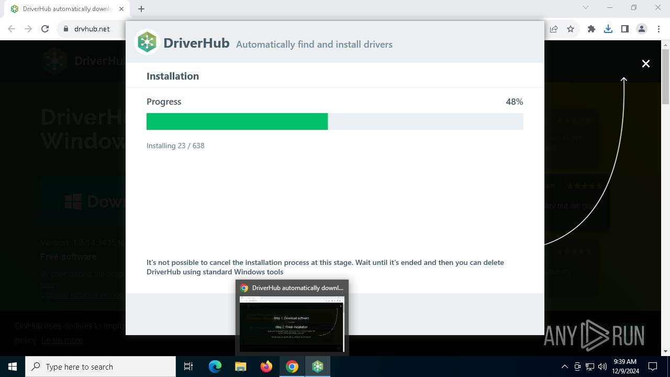670x377 pixels.
Task: Click the Chrome taskbar icon
Action: point(292,367)
